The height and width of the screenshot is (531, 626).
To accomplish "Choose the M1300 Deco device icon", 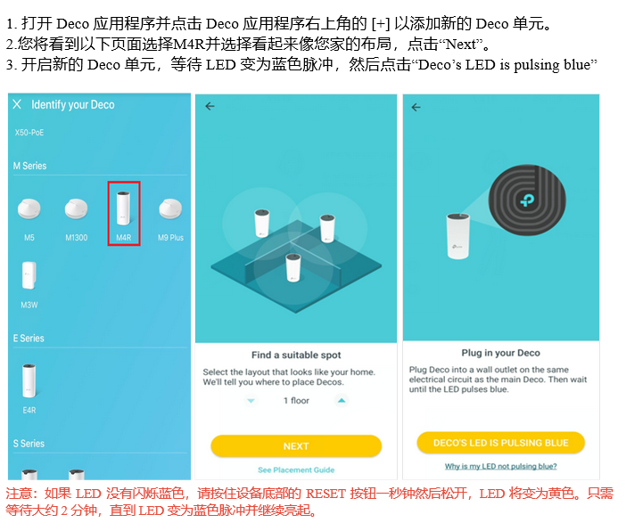I will click(77, 208).
